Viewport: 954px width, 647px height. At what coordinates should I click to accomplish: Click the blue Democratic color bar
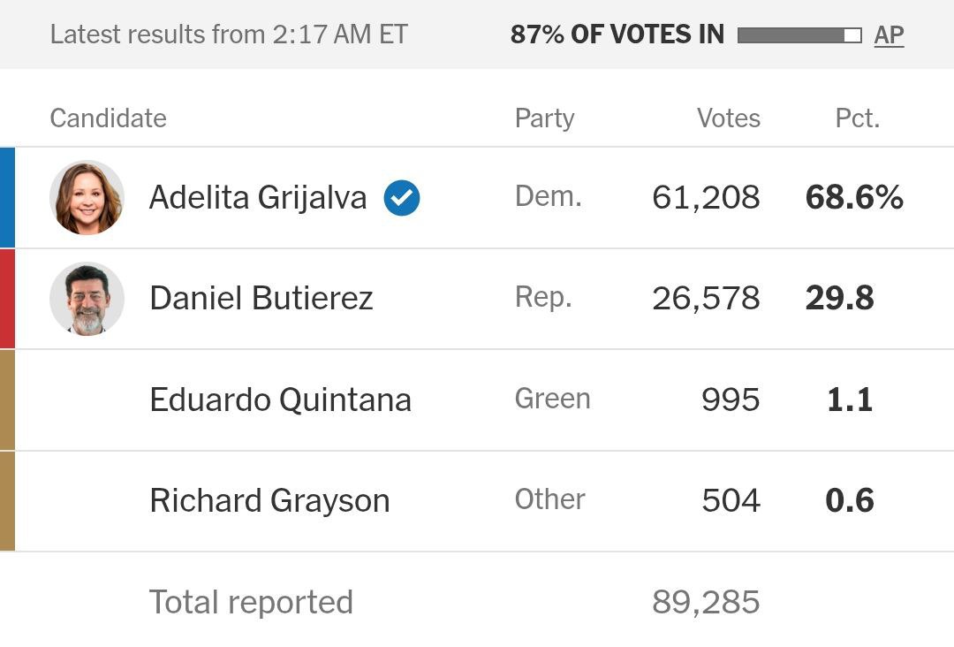coord(7,198)
